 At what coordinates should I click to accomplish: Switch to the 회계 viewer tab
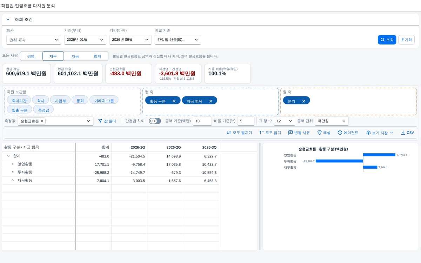(97, 56)
